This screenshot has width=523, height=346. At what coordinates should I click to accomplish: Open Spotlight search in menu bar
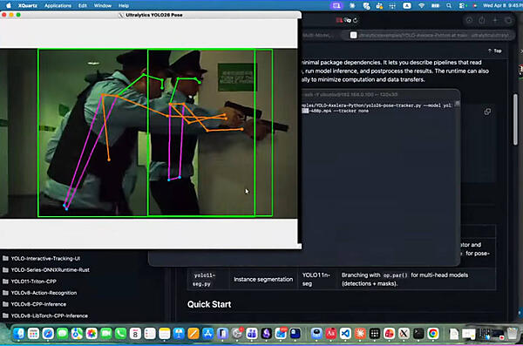click(449, 6)
